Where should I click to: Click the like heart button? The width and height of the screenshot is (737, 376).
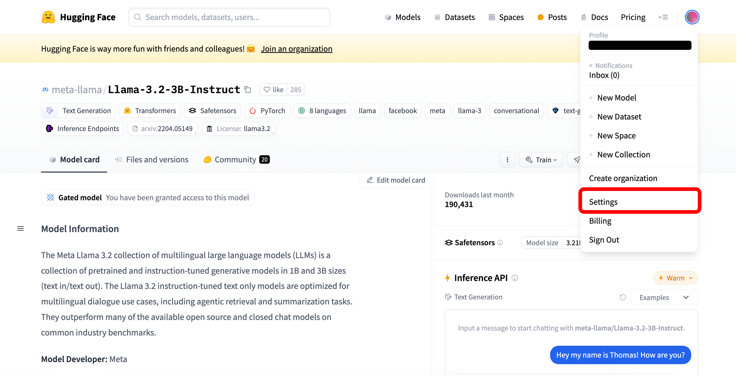coord(273,90)
